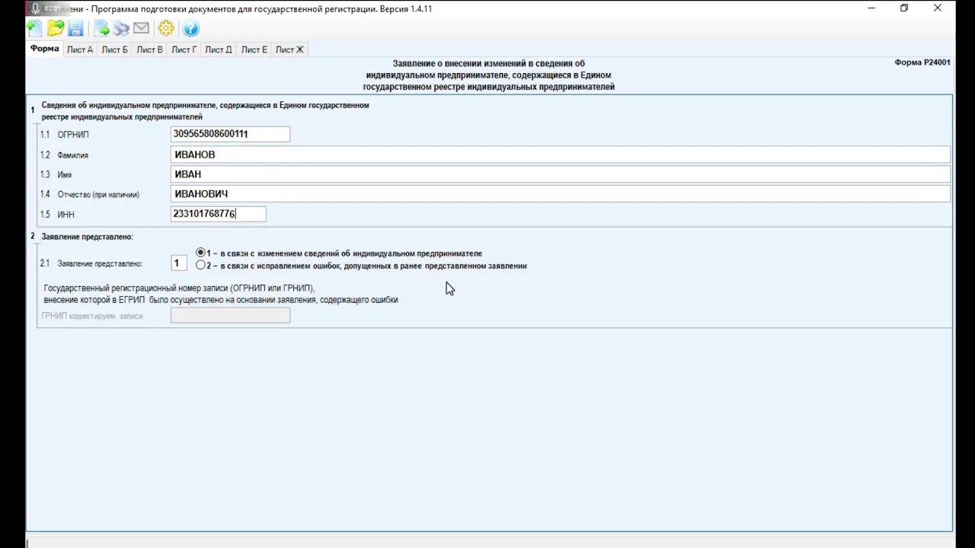This screenshot has height=548, width=975.
Task: Click section 2 heading Заявление представлено
Action: tap(87, 237)
